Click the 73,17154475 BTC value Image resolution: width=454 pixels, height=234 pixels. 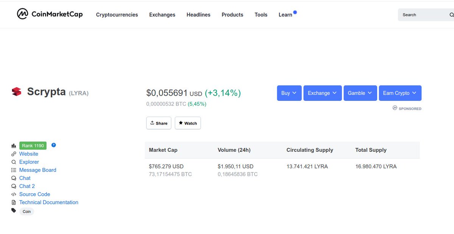170,174
